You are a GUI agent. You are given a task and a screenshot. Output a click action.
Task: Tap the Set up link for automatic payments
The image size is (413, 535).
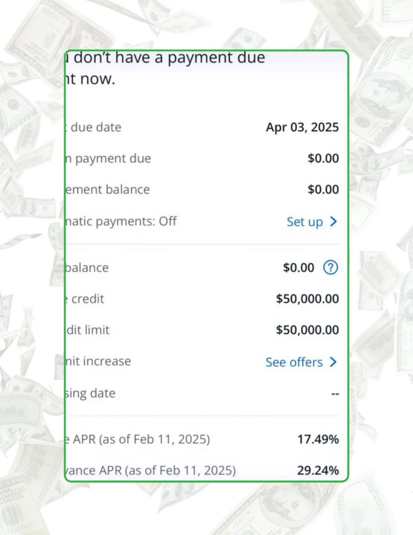[x=305, y=222]
